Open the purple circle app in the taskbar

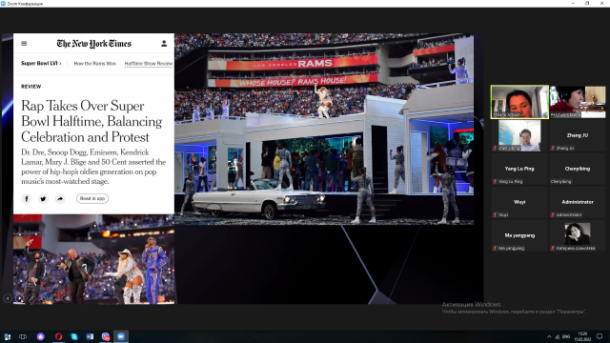click(41, 336)
